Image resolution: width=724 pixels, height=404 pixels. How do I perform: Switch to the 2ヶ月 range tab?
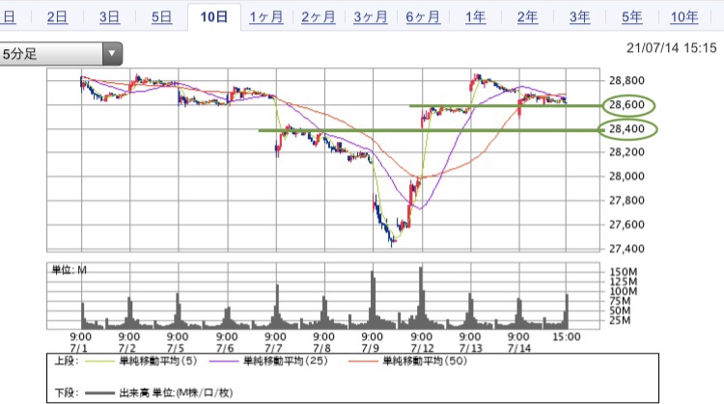319,17
